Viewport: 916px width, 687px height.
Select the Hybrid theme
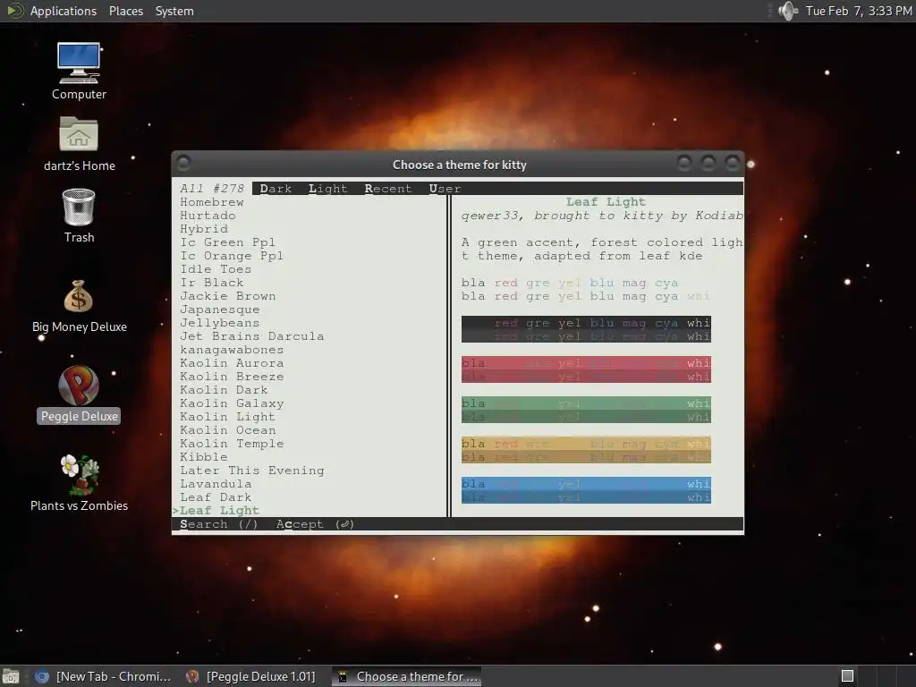tap(203, 229)
